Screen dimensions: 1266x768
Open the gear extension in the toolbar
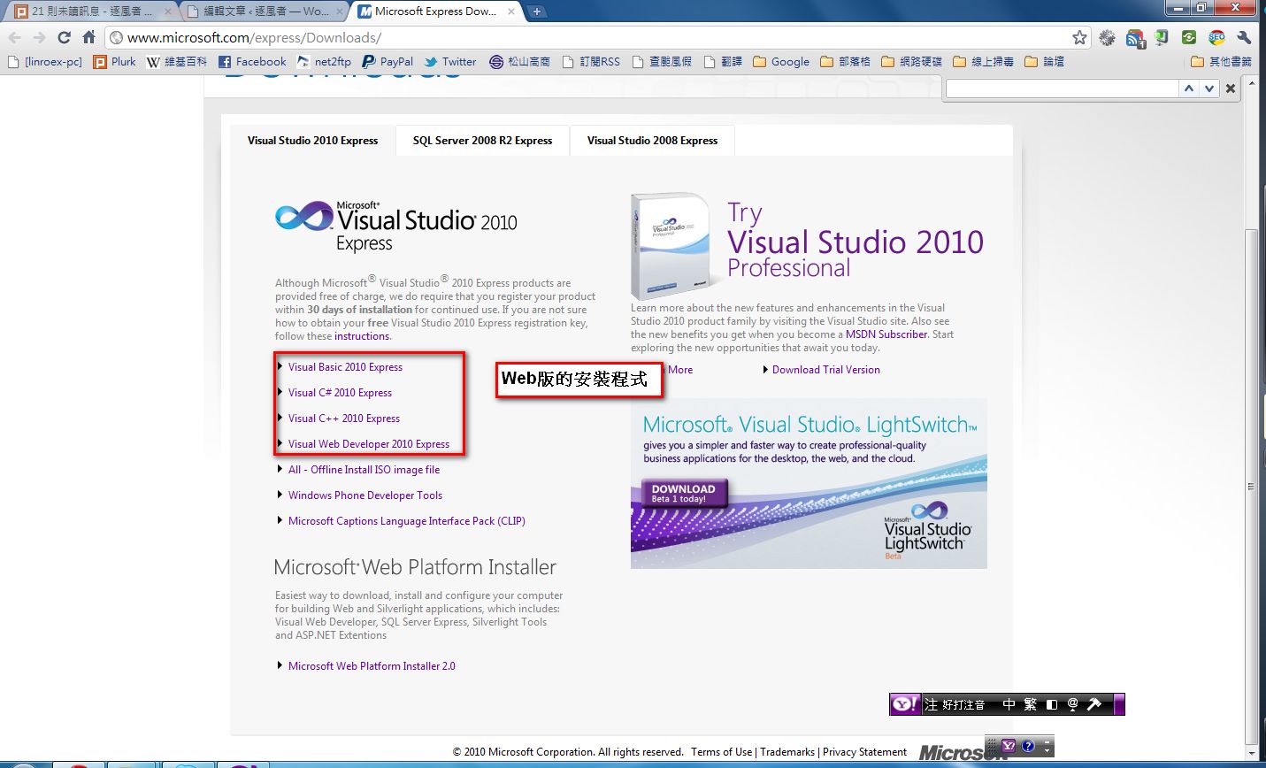[x=1107, y=37]
